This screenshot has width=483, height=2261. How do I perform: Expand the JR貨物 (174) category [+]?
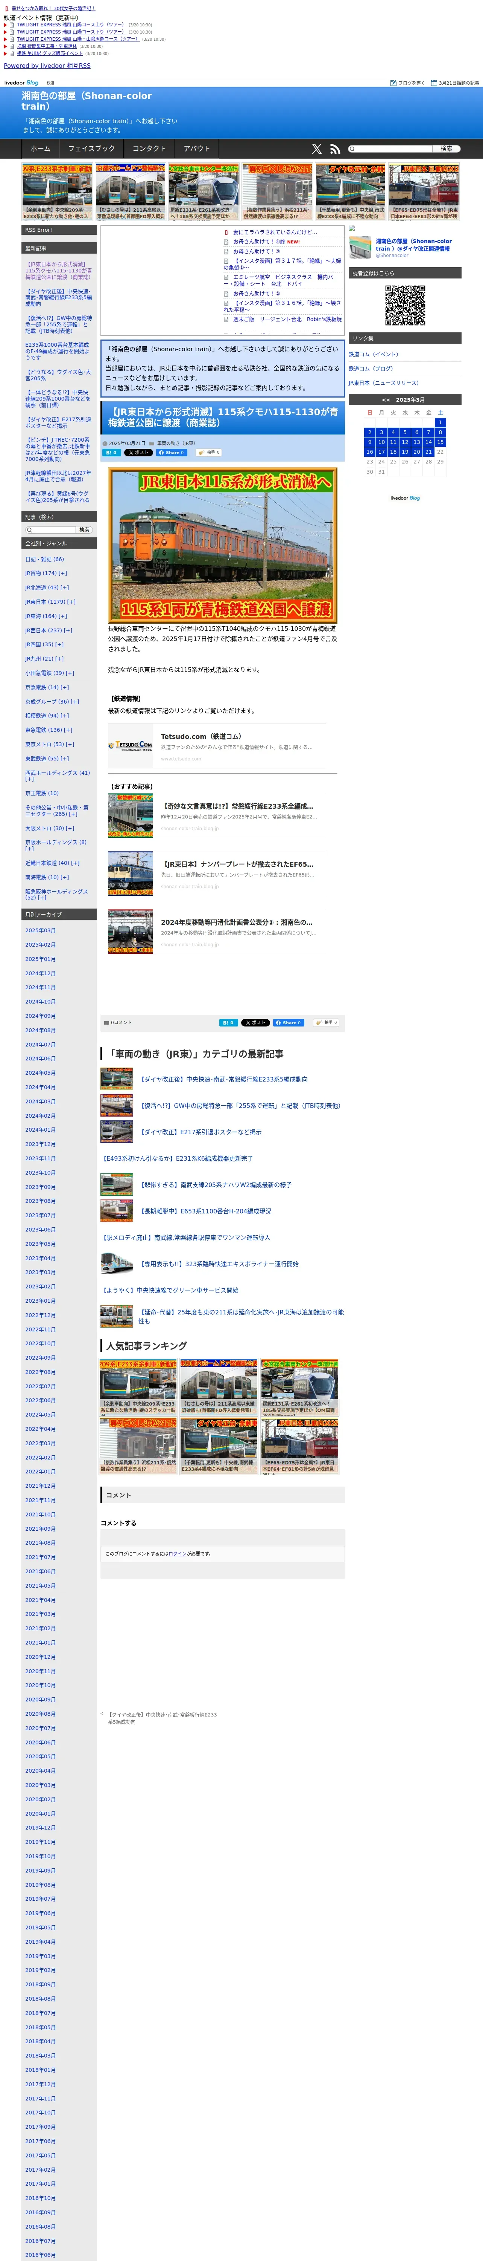coord(63,573)
